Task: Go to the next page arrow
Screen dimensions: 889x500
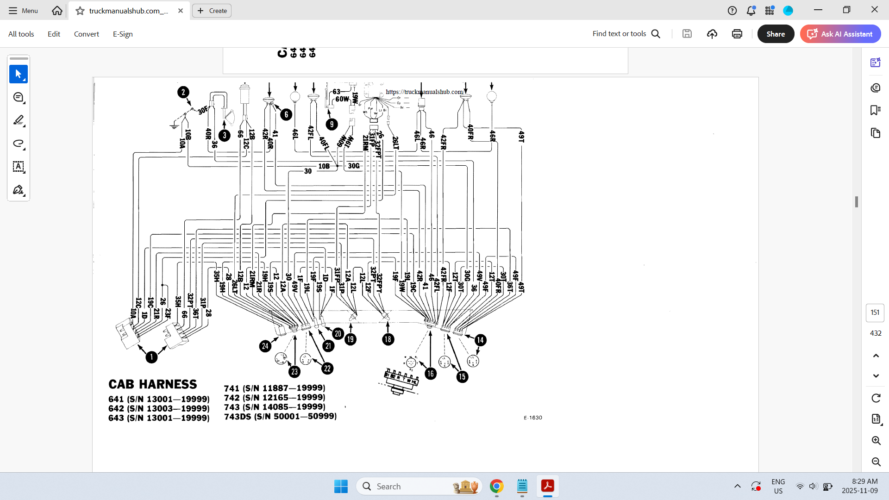Action: coord(876,376)
